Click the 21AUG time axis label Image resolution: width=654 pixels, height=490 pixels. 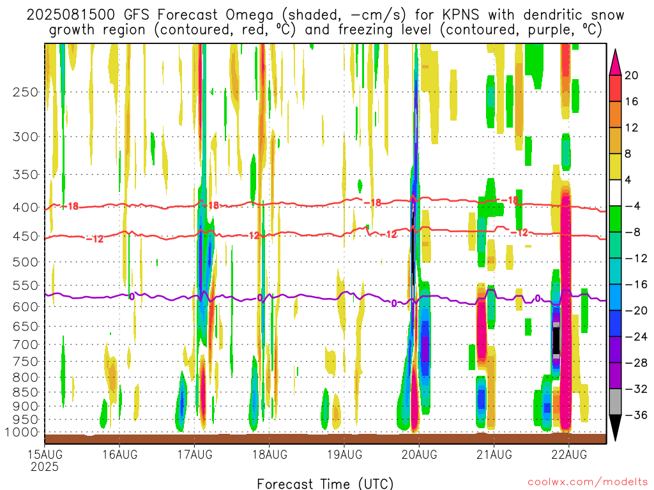click(x=494, y=454)
